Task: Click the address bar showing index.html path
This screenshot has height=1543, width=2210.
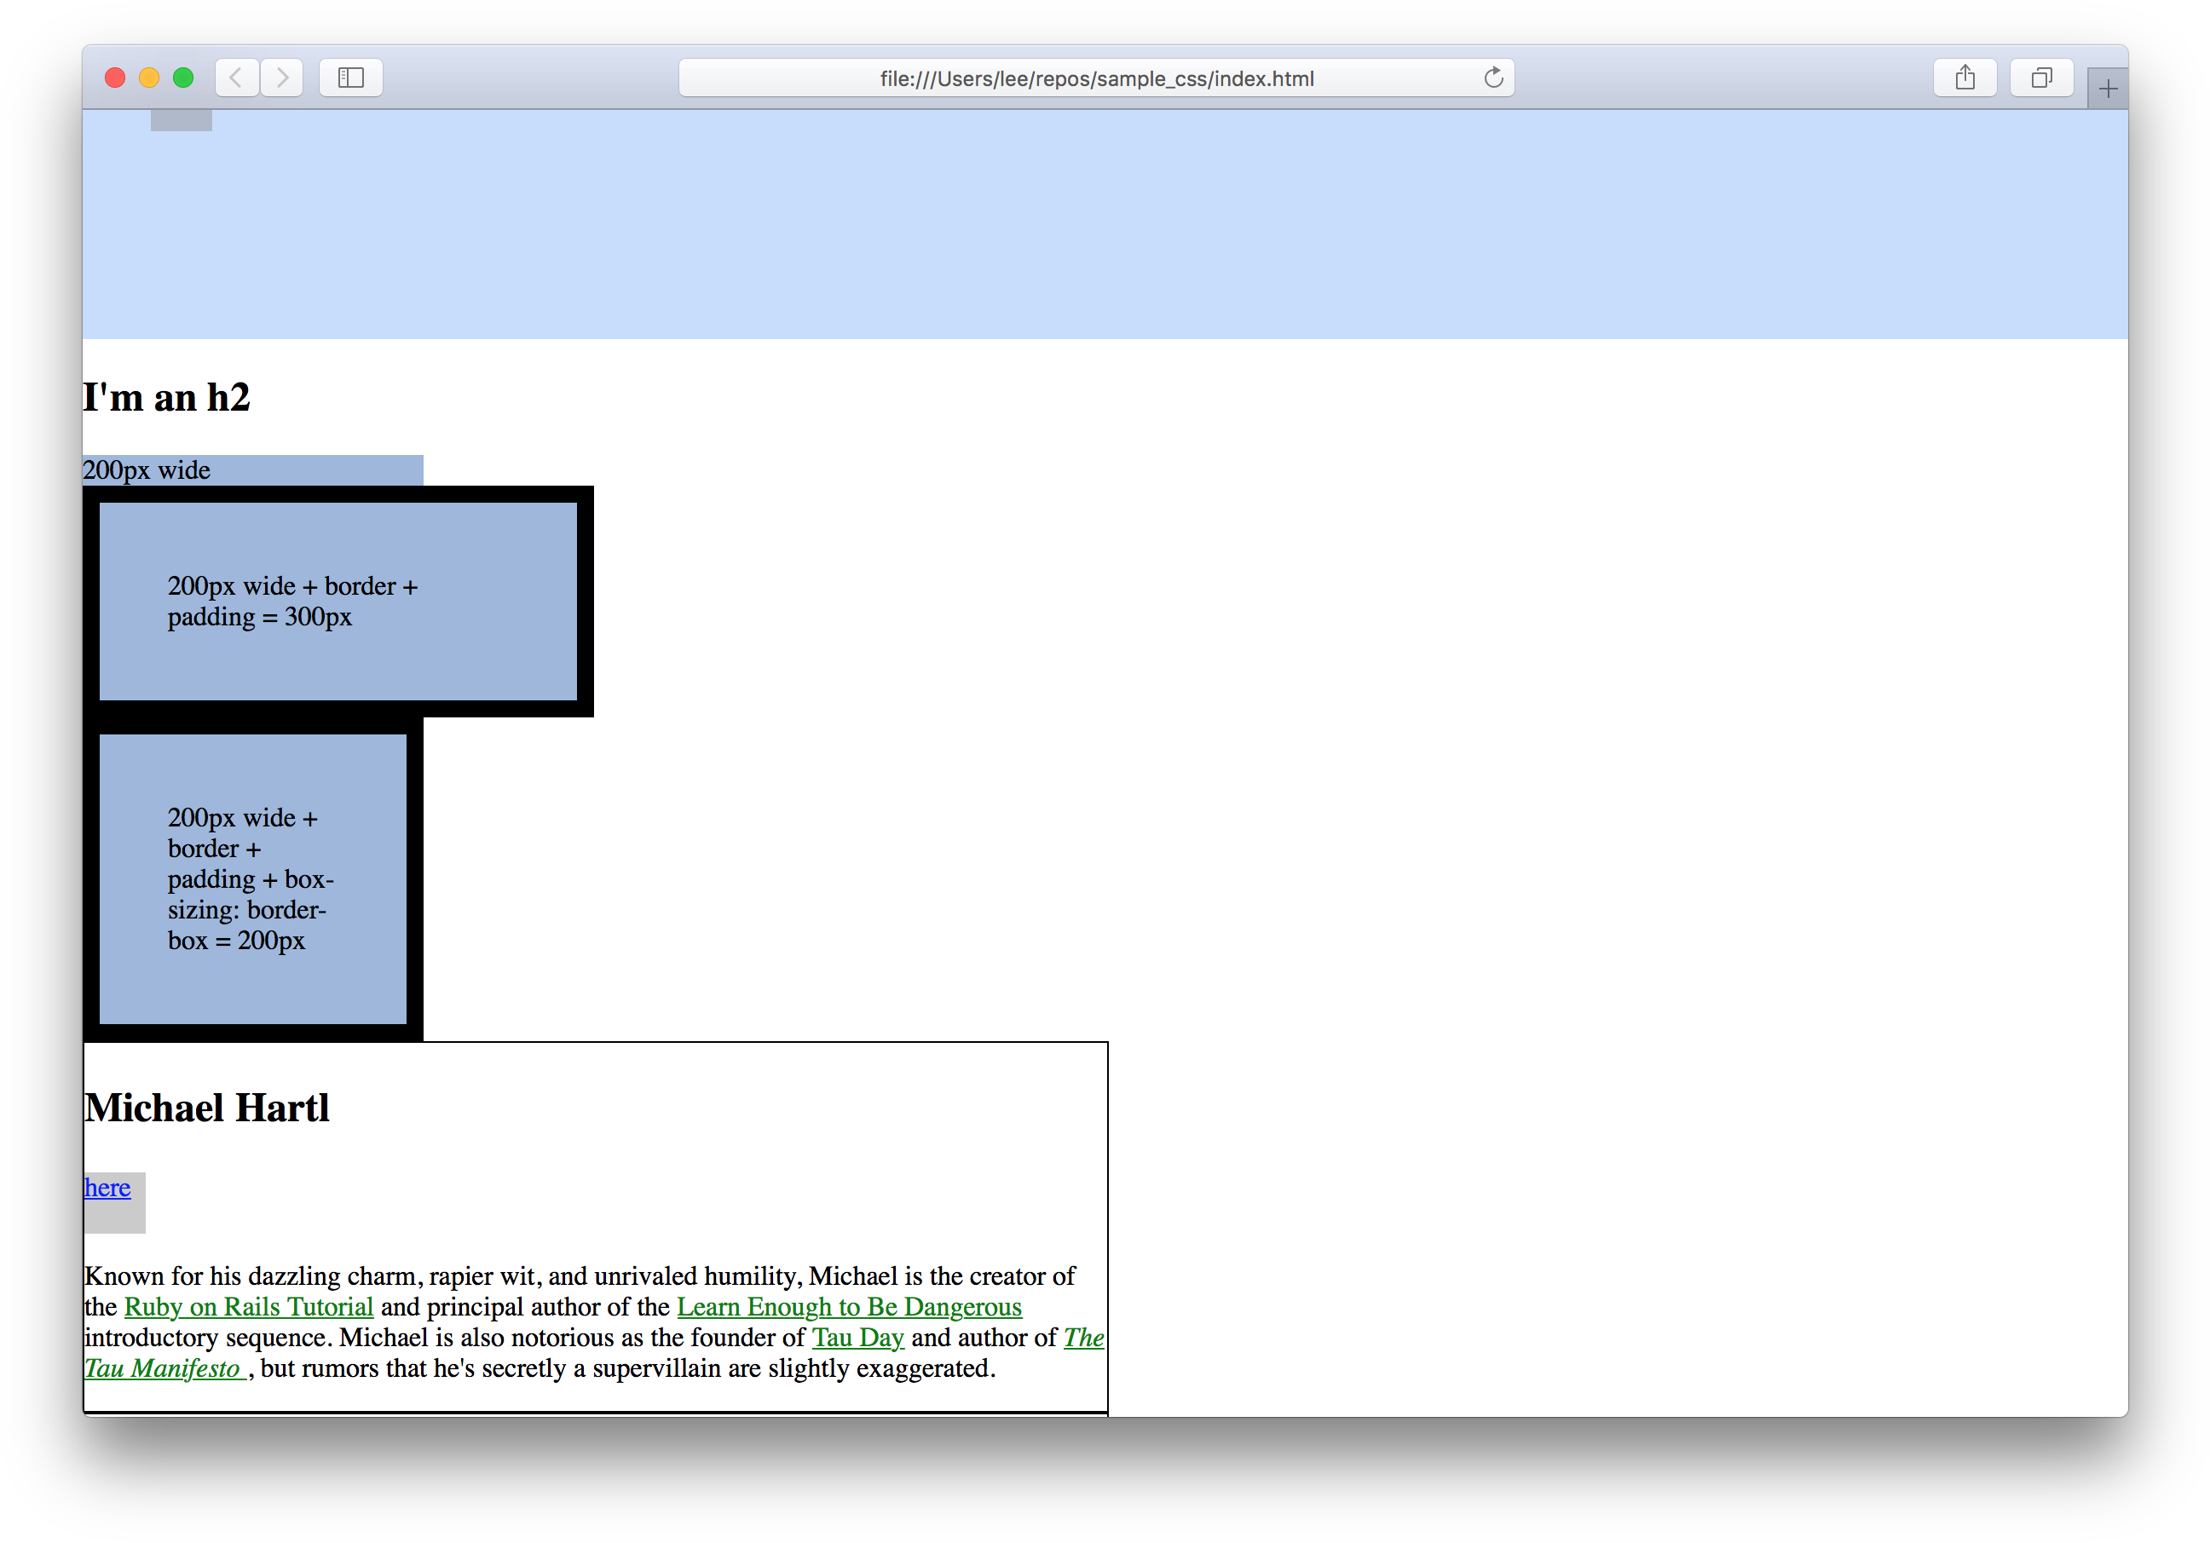Action: [1096, 78]
